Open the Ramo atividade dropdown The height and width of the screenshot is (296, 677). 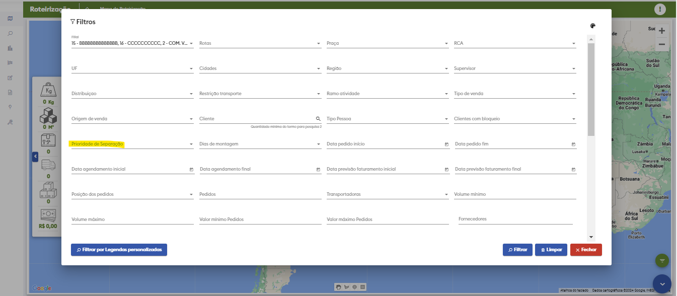[x=387, y=94]
